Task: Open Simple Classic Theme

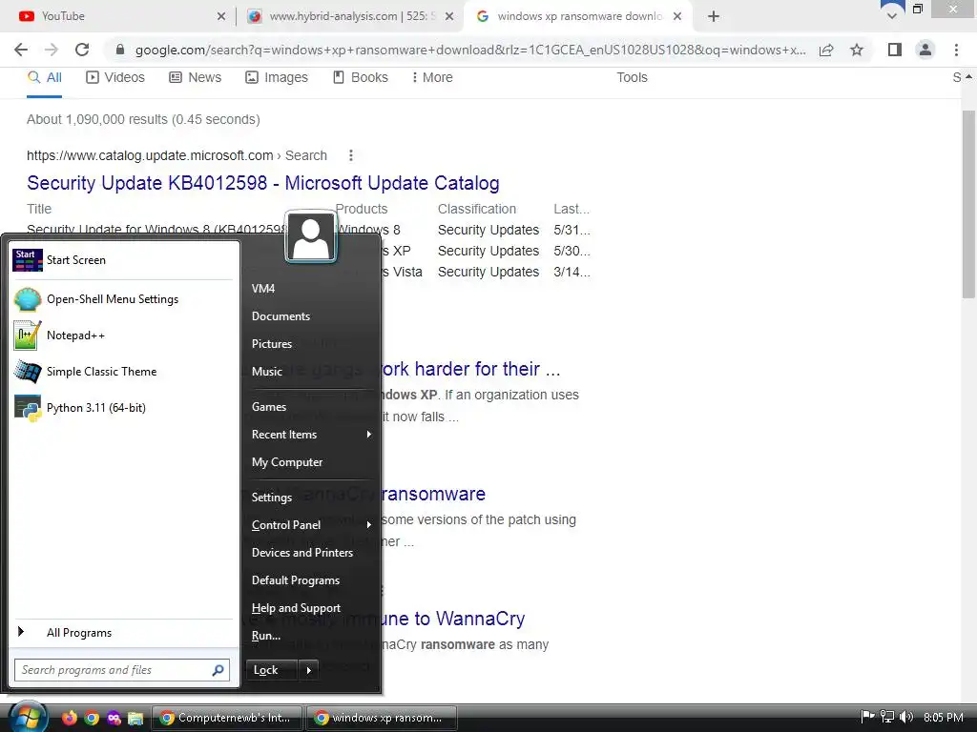Action: [123, 372]
